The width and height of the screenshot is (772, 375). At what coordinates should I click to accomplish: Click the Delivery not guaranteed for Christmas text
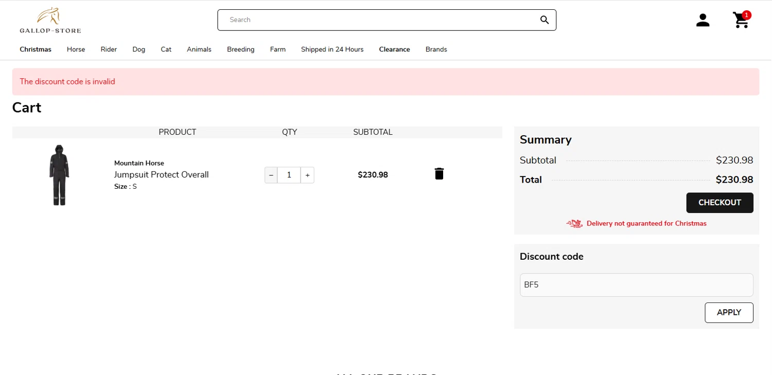pos(646,223)
